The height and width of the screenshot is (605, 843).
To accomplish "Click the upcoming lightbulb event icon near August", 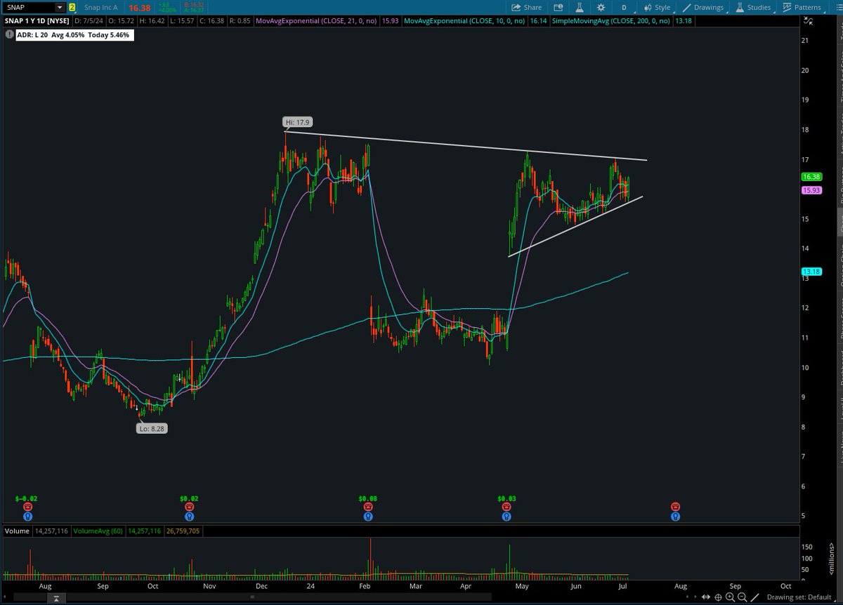I will [675, 517].
